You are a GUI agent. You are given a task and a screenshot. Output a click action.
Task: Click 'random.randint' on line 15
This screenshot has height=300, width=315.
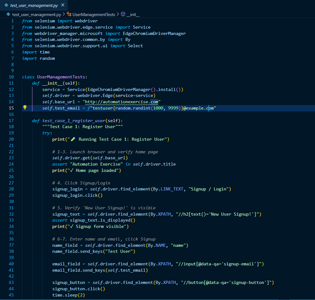click(133, 108)
